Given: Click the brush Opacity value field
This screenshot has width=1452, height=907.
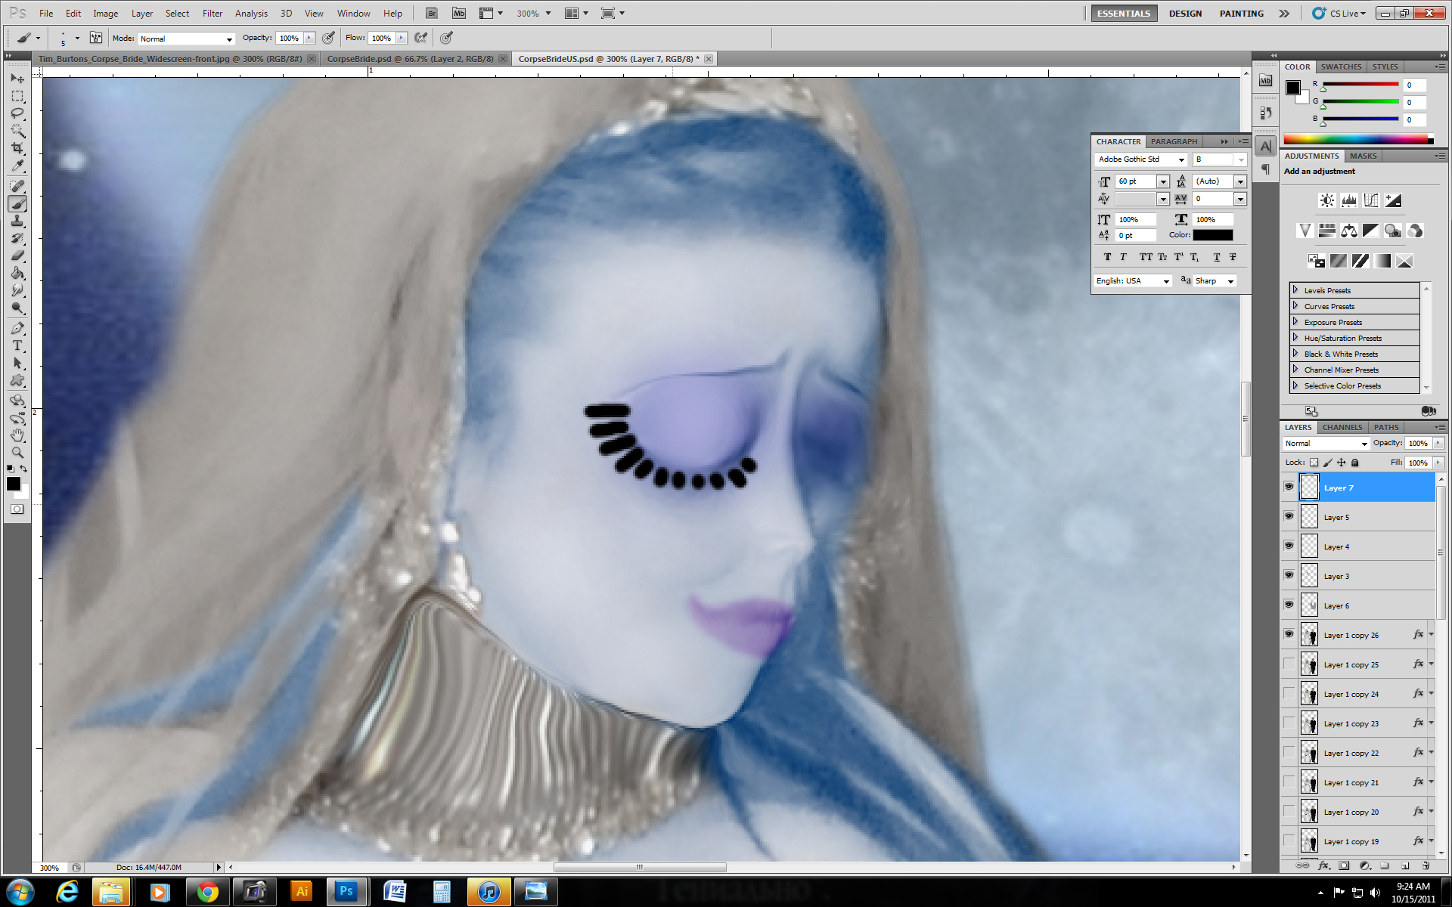Looking at the screenshot, I should click(290, 39).
